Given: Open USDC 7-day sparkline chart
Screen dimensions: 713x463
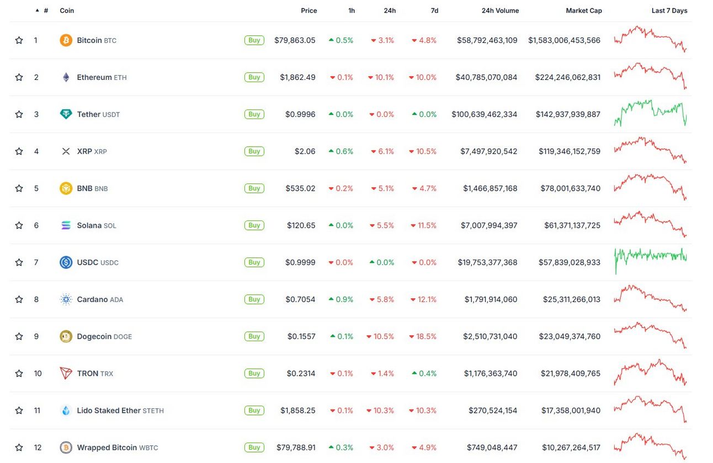Looking at the screenshot, I should (x=651, y=260).
